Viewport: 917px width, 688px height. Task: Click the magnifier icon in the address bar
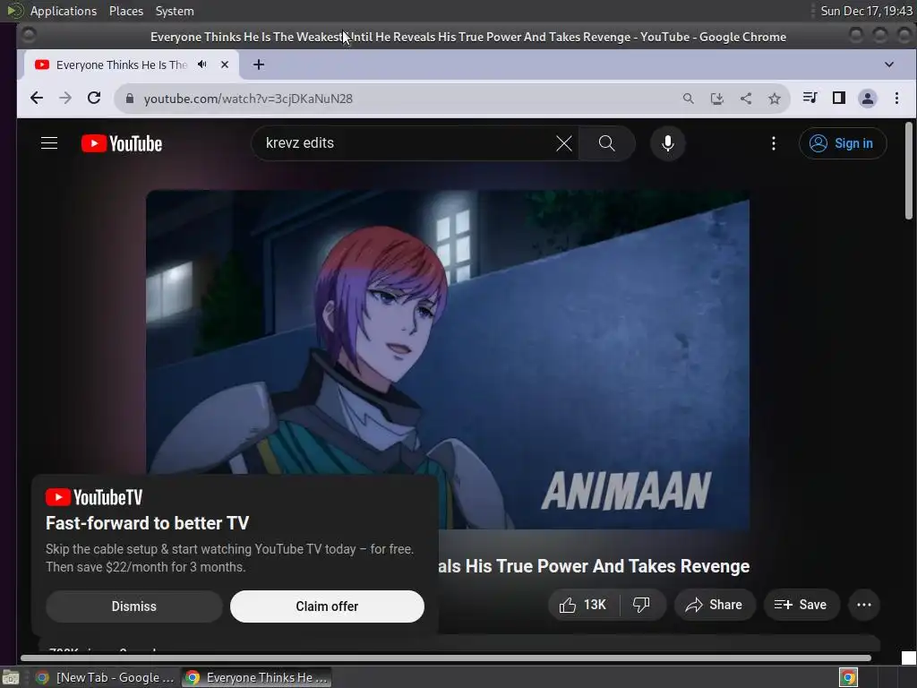tap(689, 99)
